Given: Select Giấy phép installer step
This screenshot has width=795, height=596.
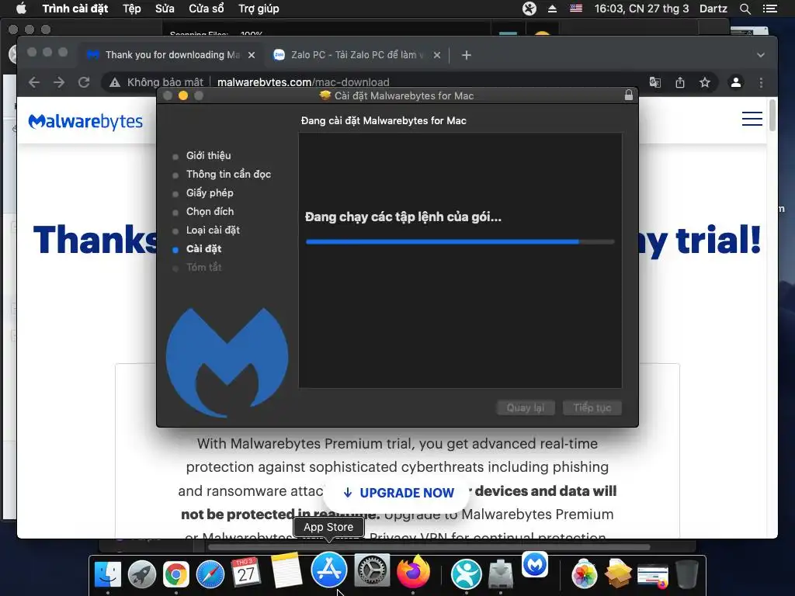Looking at the screenshot, I should tap(210, 193).
